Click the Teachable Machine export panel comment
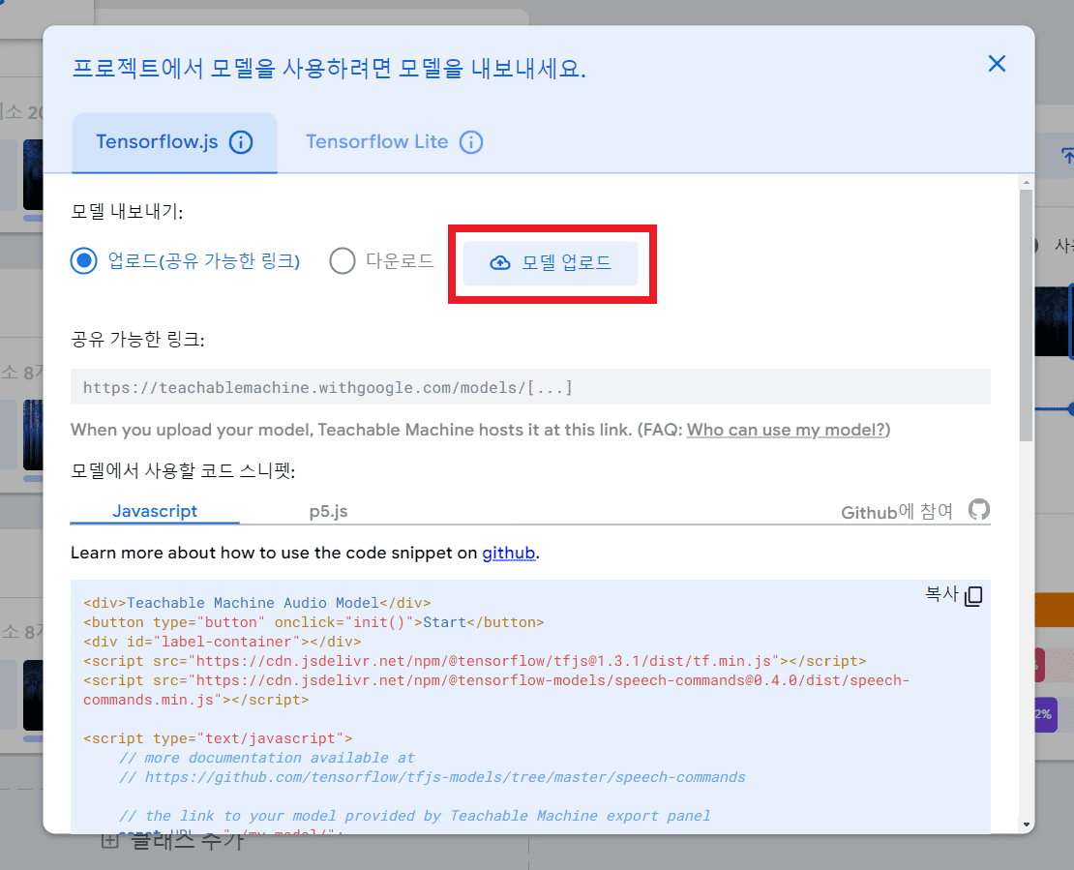The image size is (1074, 870). click(414, 816)
